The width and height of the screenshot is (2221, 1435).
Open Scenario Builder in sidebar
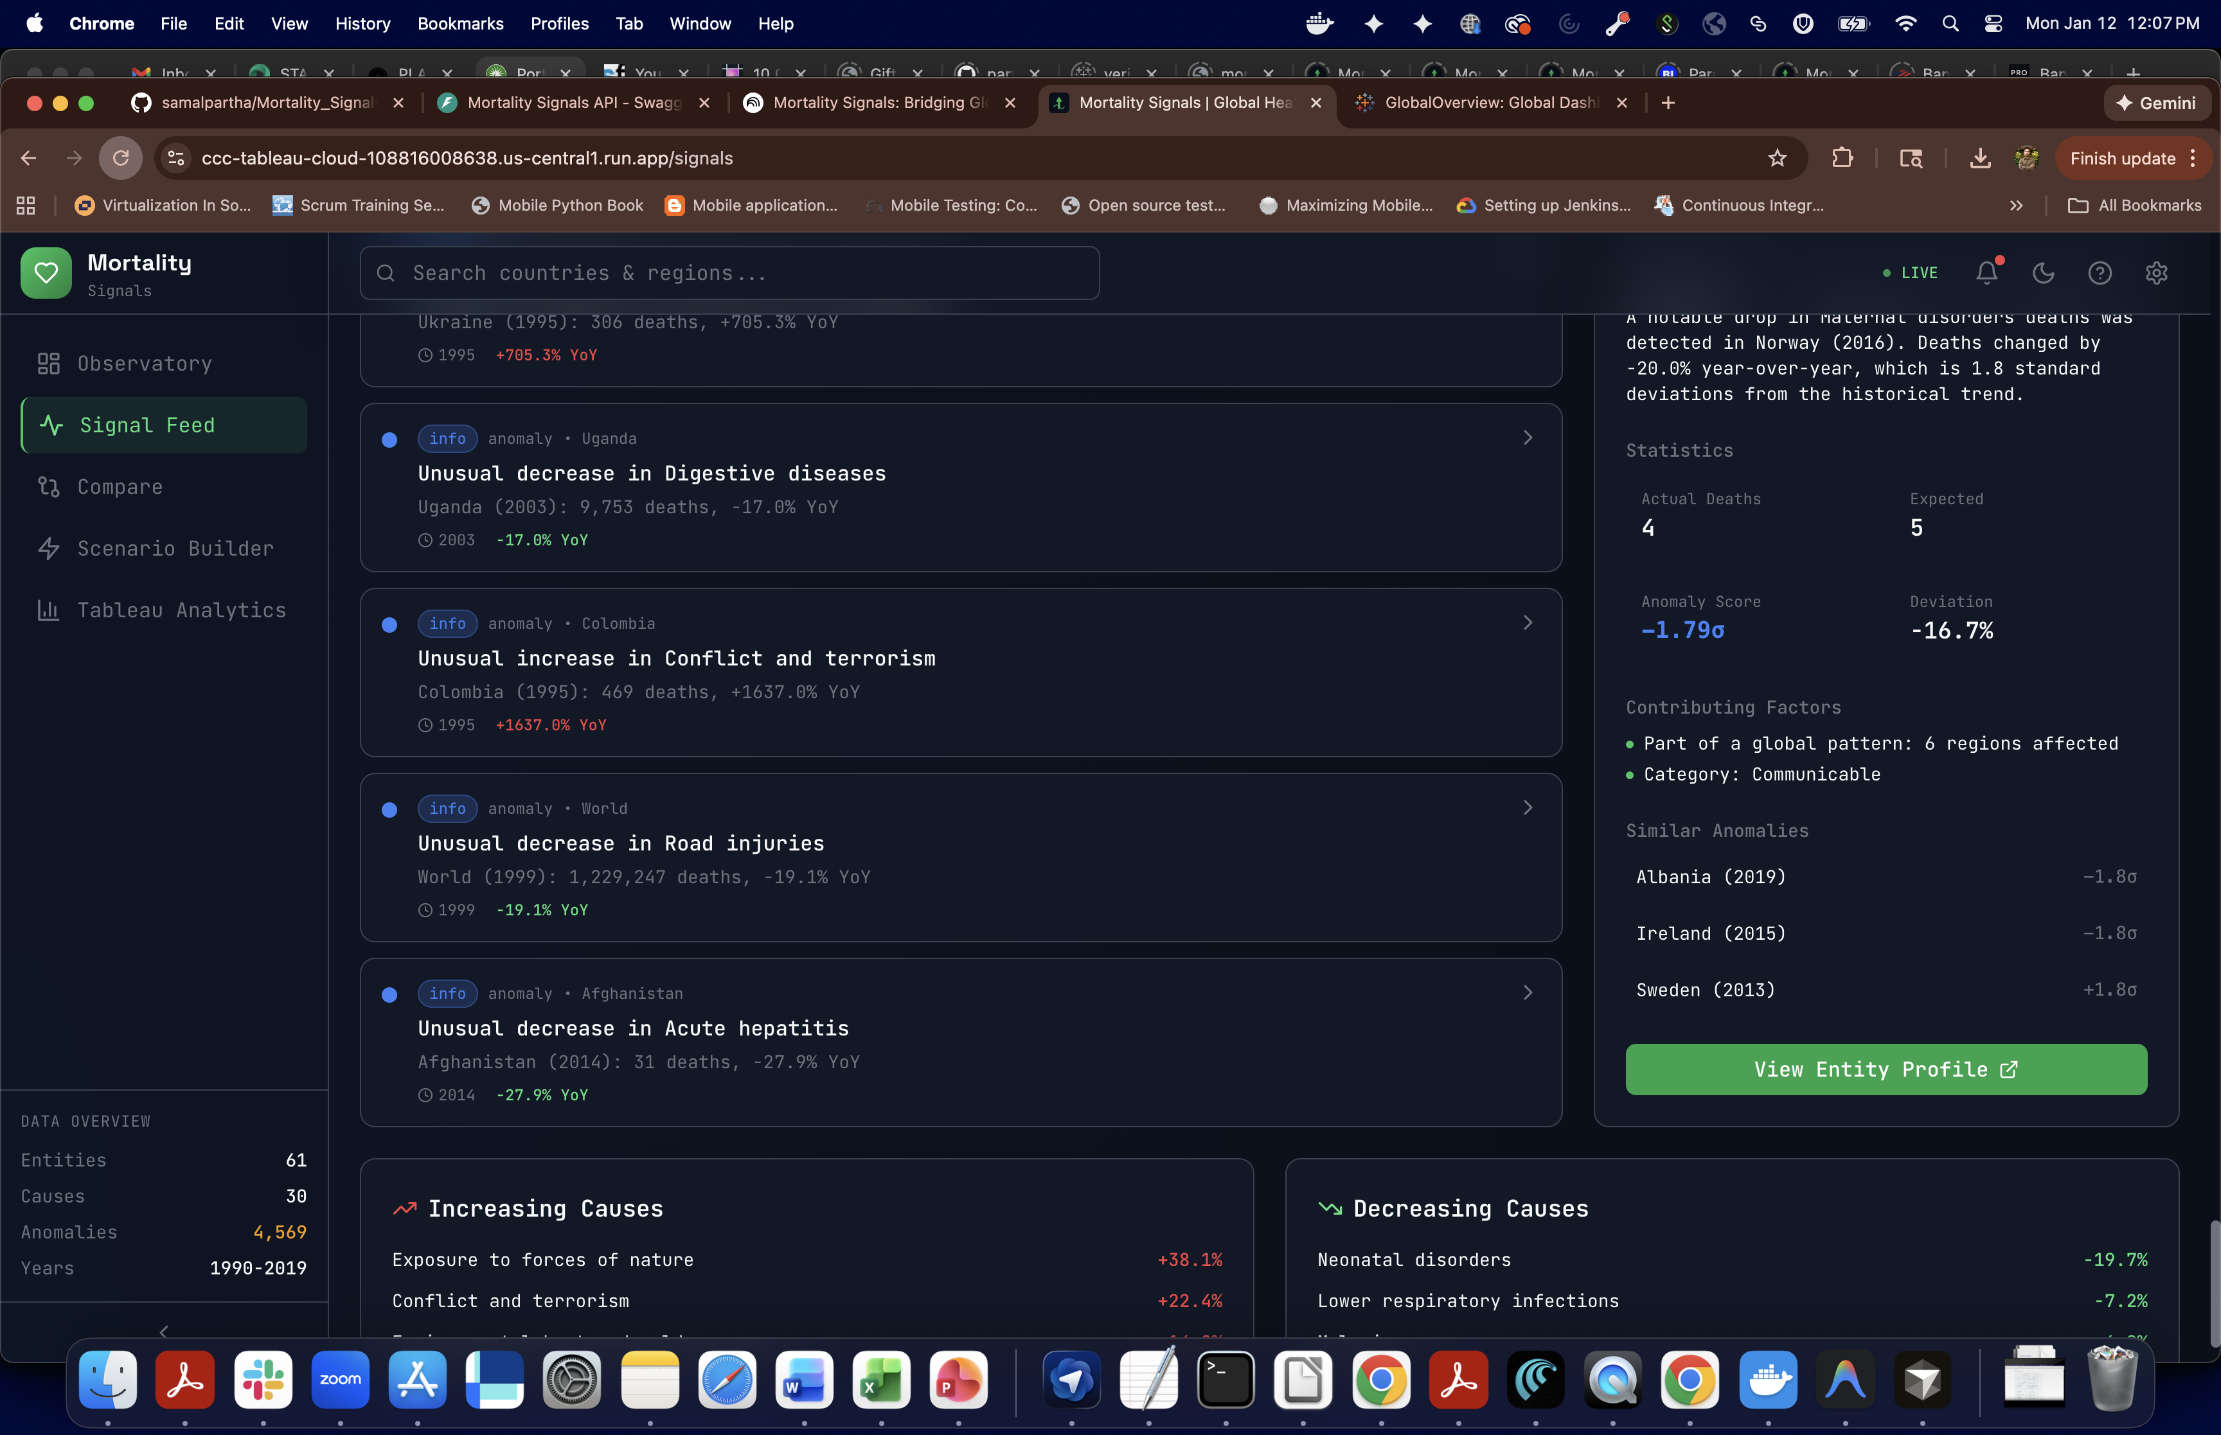coord(175,548)
